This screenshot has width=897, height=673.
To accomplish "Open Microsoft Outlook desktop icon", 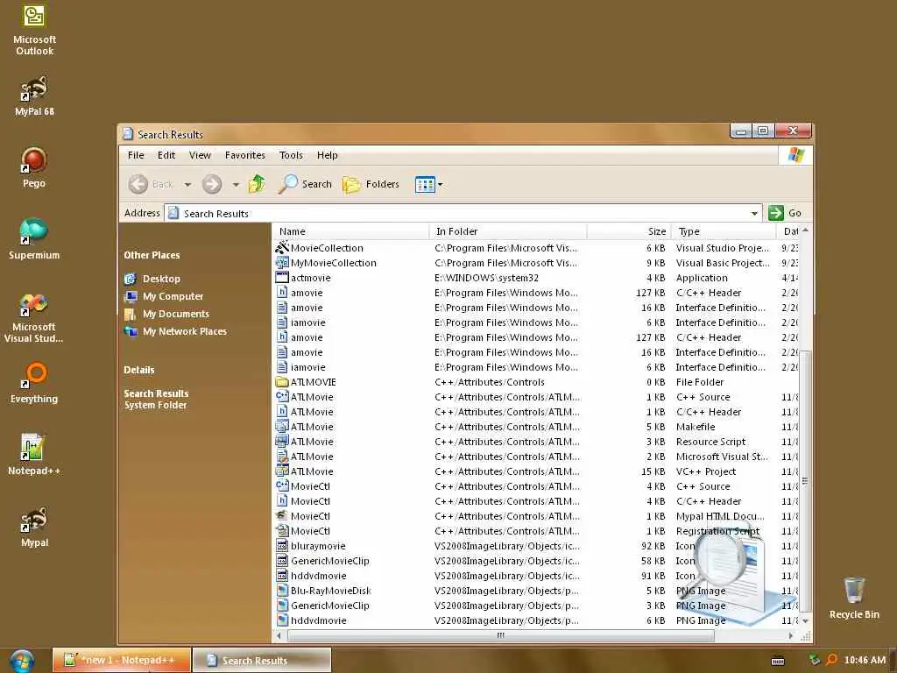I will [x=34, y=29].
